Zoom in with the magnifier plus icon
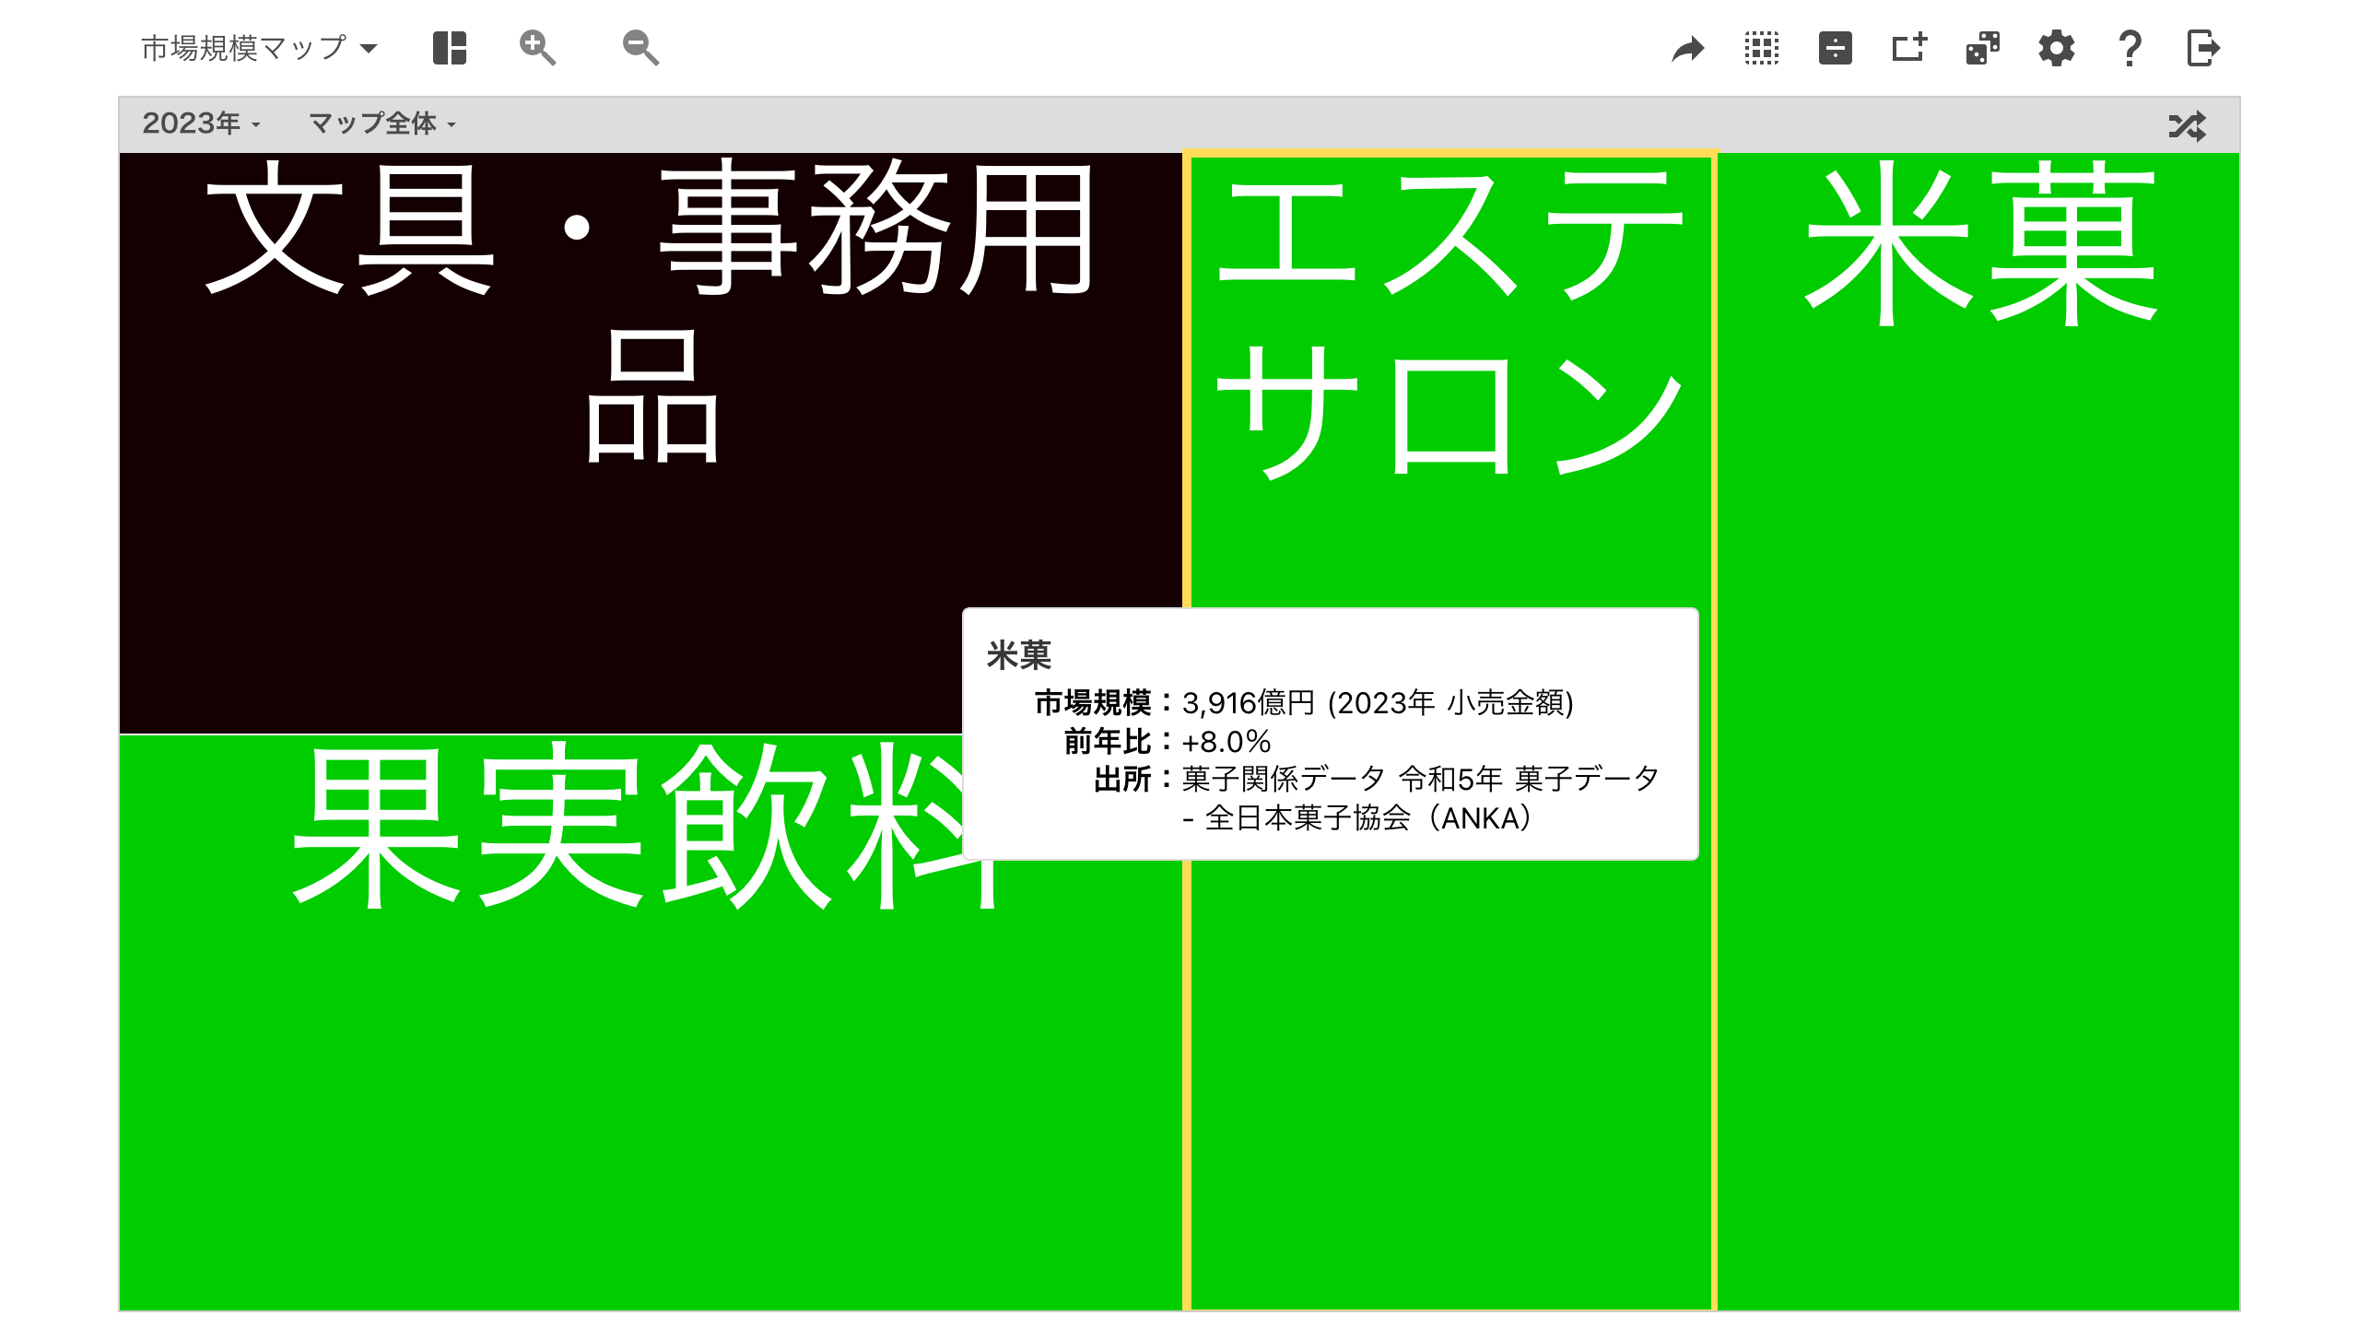The image size is (2359, 1327). pos(537,48)
